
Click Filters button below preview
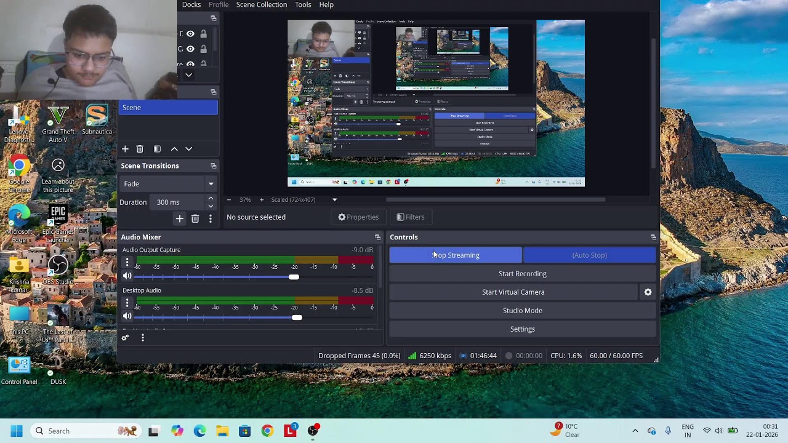coord(410,217)
